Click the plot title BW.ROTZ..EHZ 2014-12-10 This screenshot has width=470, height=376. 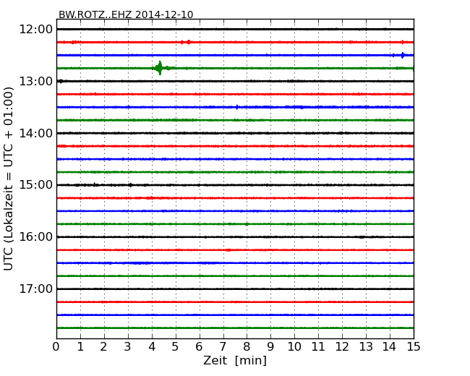[126, 14]
